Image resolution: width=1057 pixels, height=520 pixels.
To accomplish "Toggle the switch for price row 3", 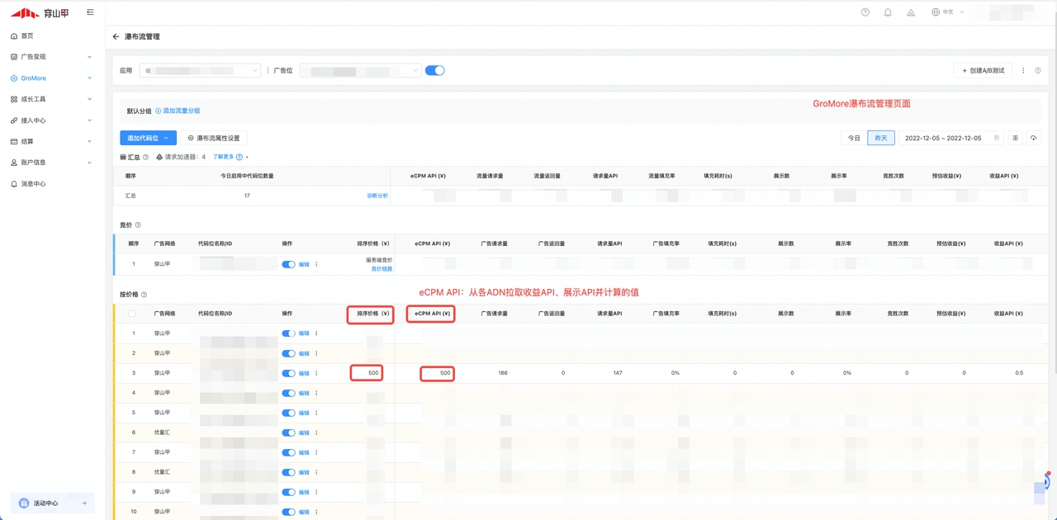I will pyautogui.click(x=288, y=373).
